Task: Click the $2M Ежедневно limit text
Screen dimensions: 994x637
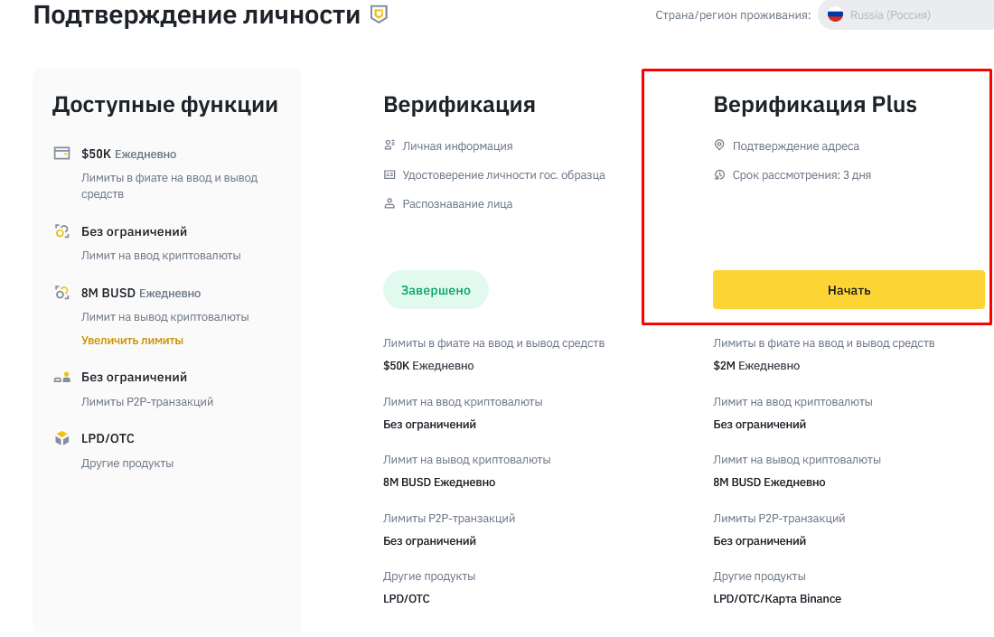Action: (x=756, y=365)
